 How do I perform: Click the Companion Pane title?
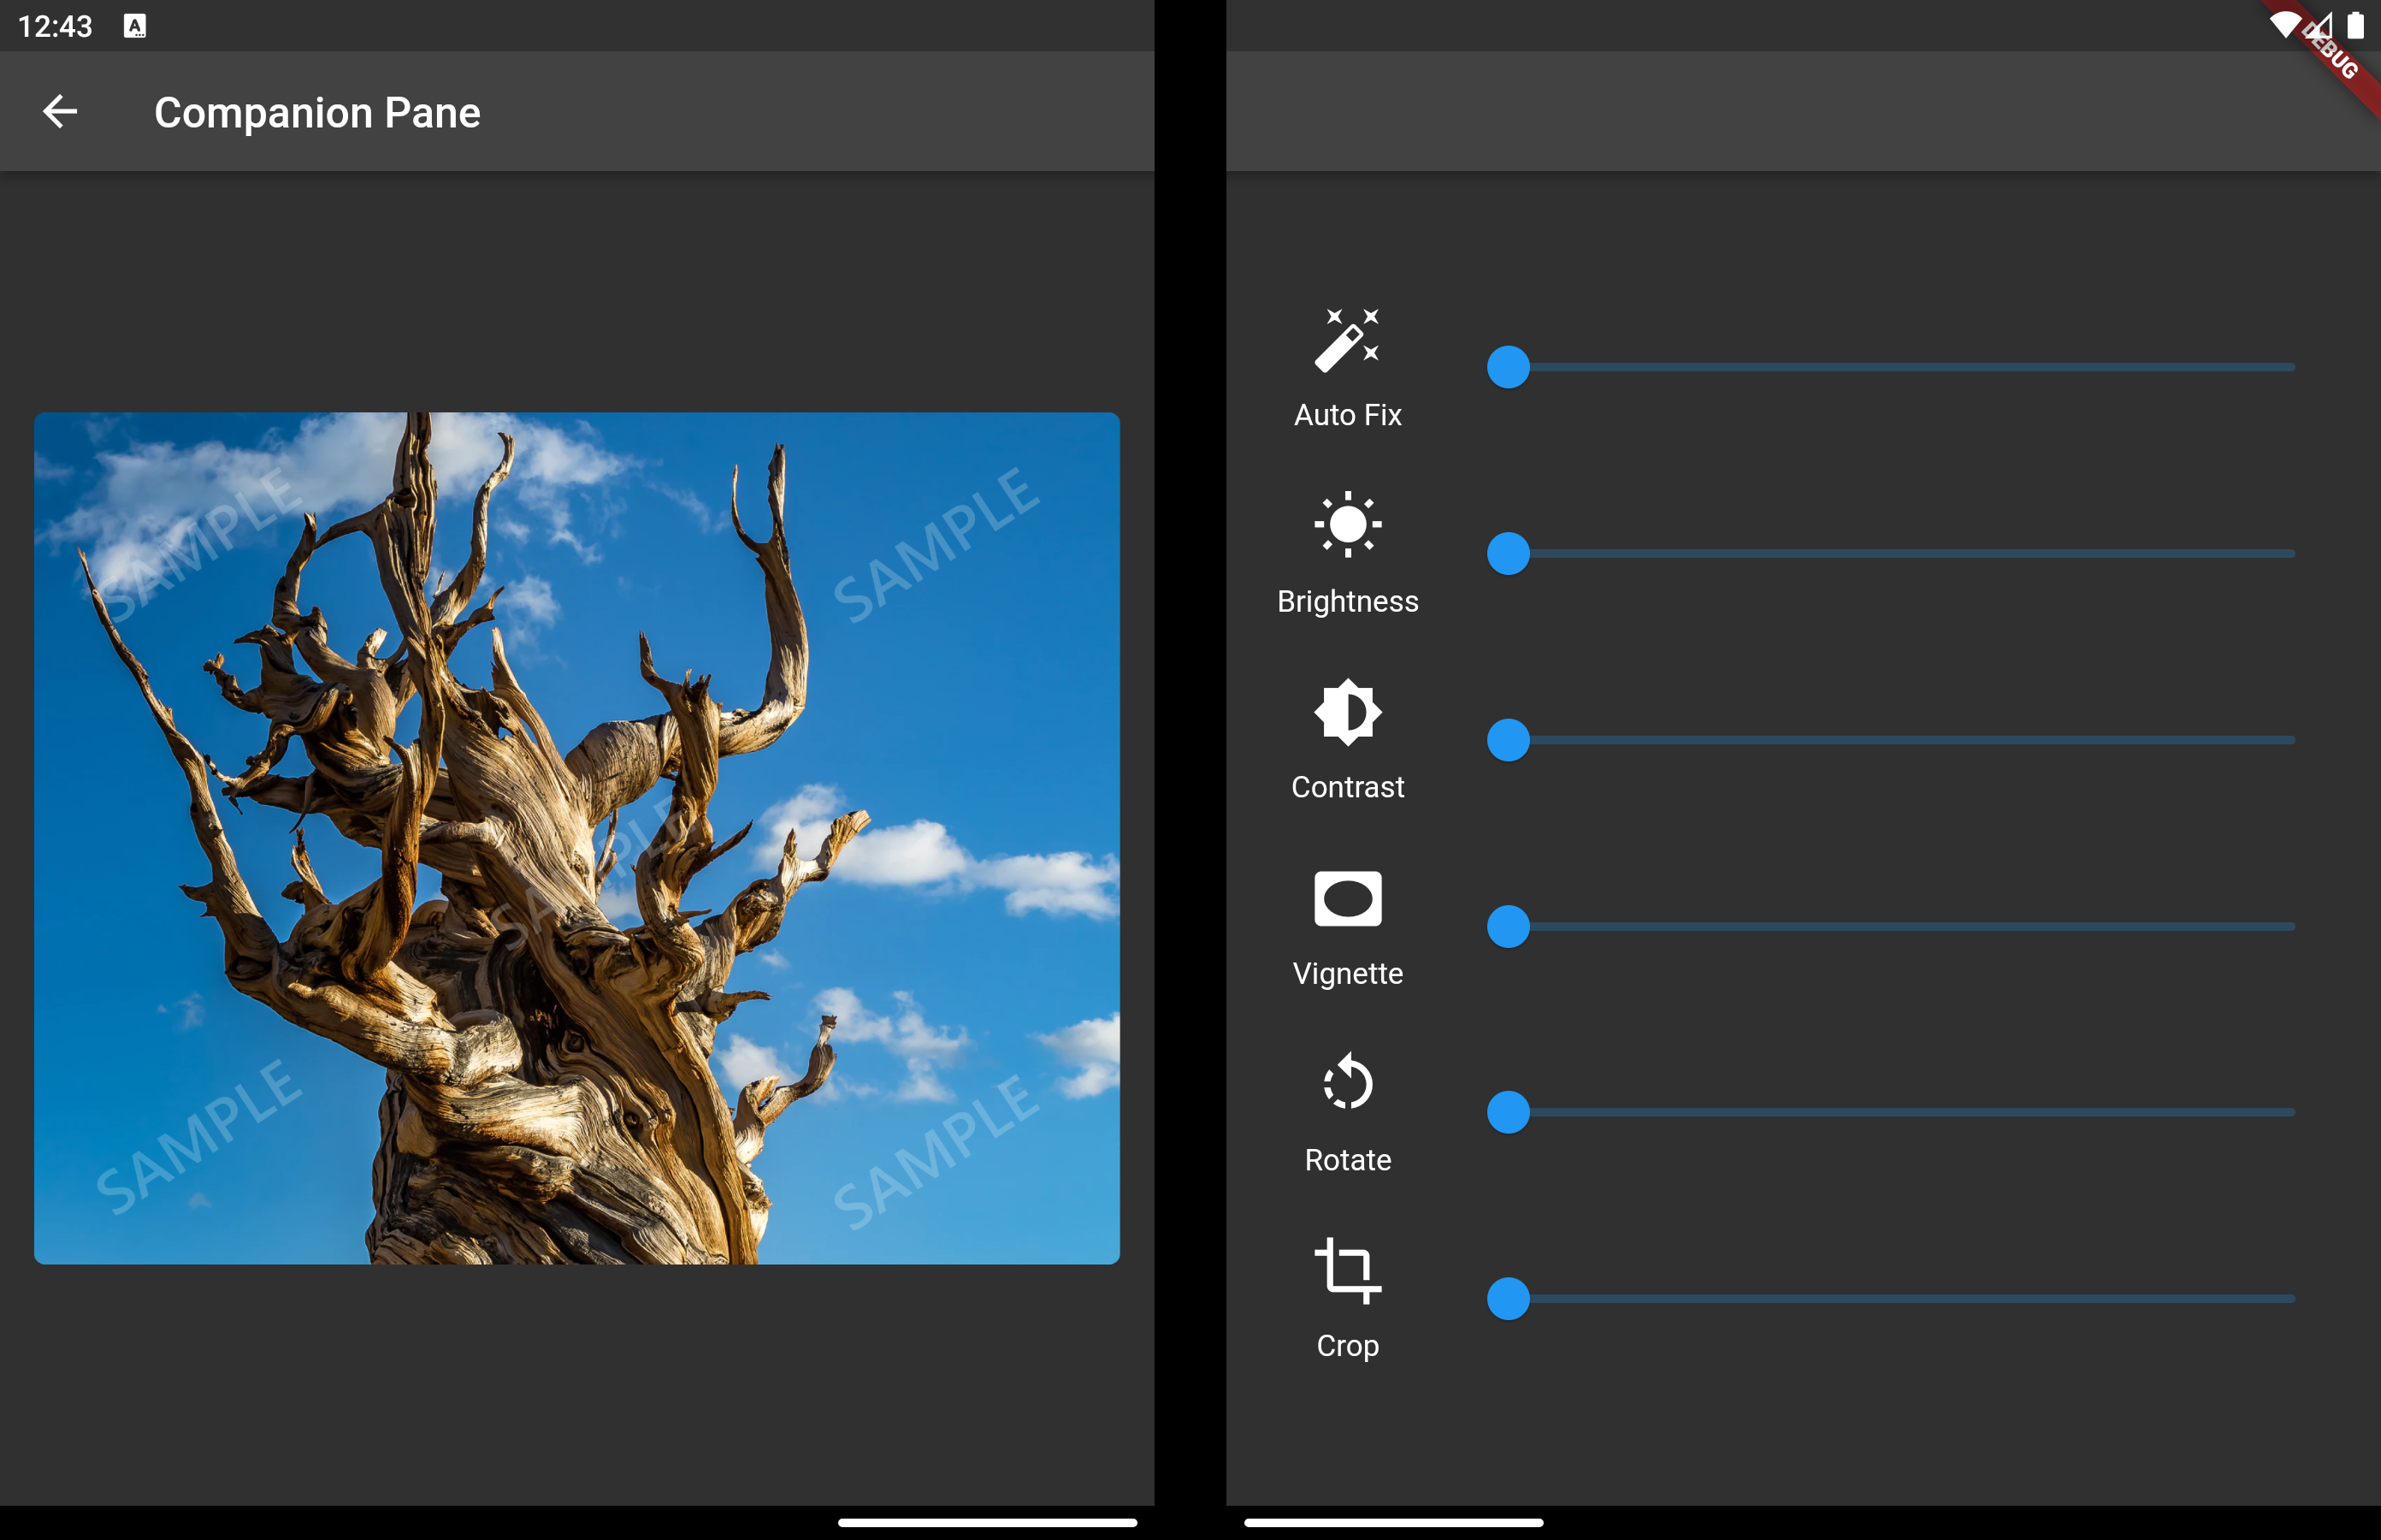[316, 112]
